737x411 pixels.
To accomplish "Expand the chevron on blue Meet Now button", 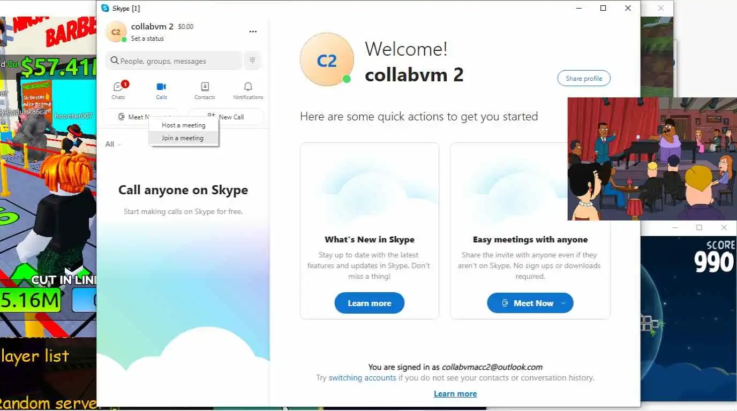I will click(563, 303).
